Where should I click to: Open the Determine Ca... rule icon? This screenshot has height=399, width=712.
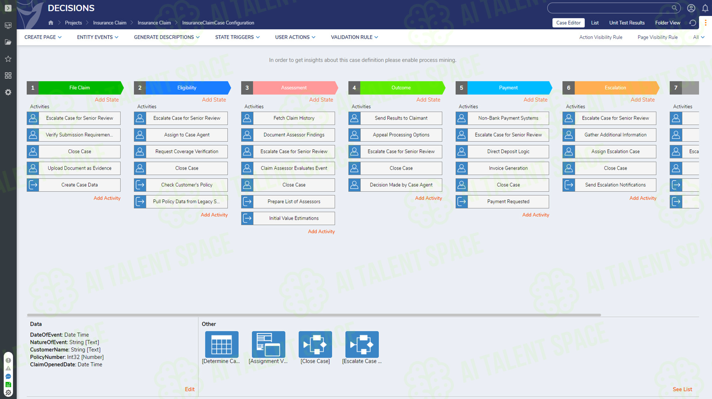[222, 344]
